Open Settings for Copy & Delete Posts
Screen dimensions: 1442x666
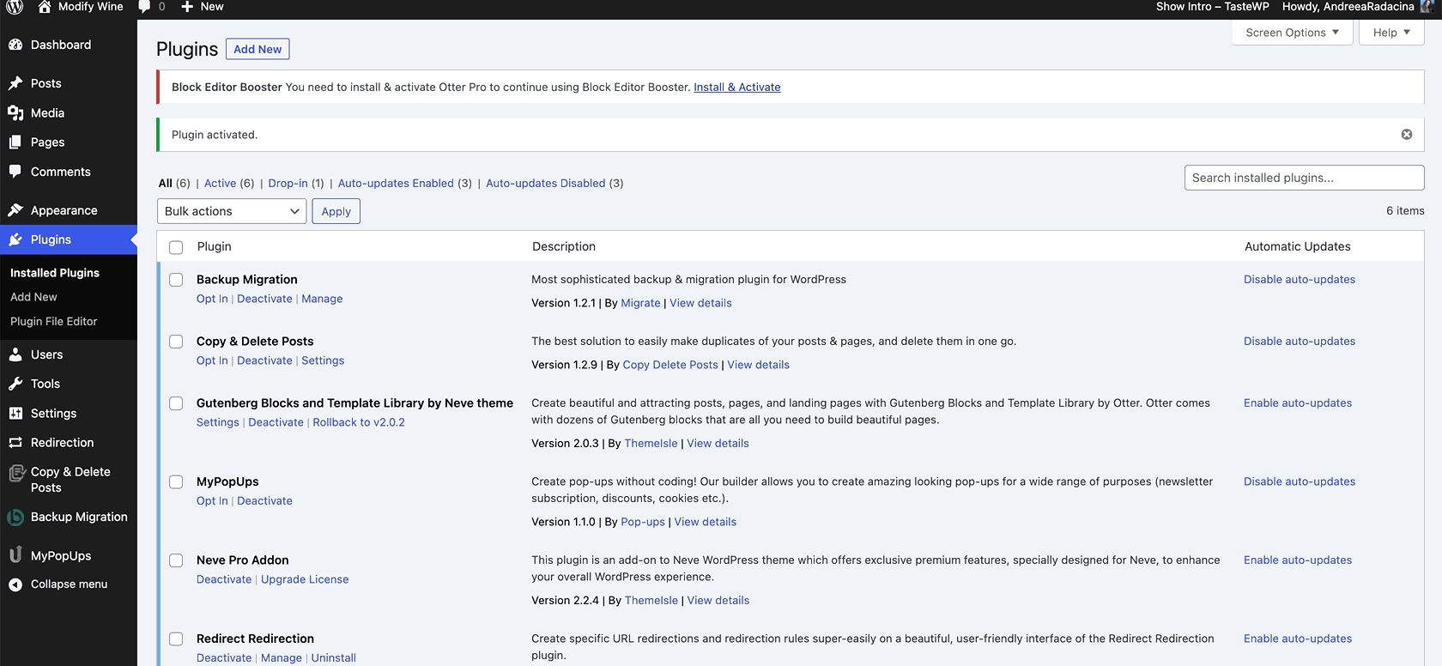(x=323, y=360)
